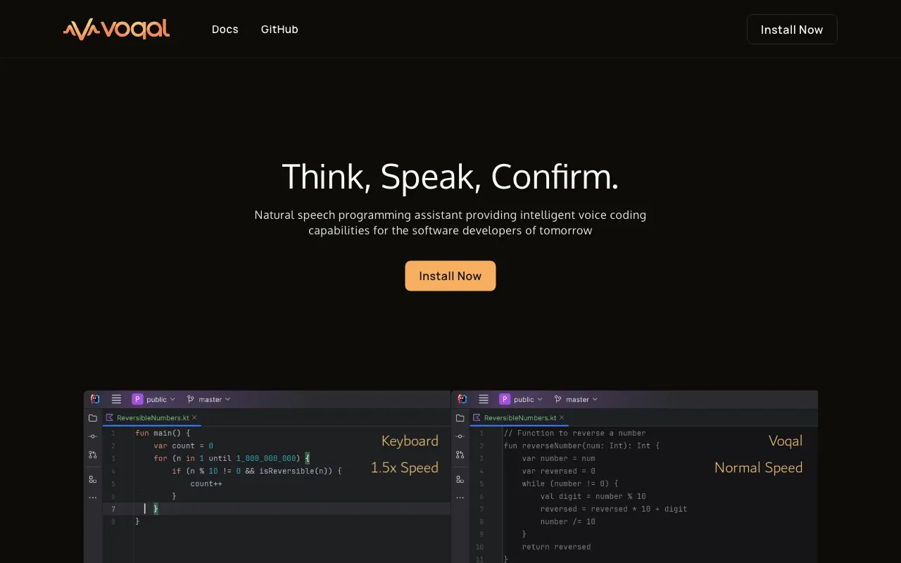Click the purple P project icon in Voqal IDE
The width and height of the screenshot is (901, 563).
click(x=505, y=399)
